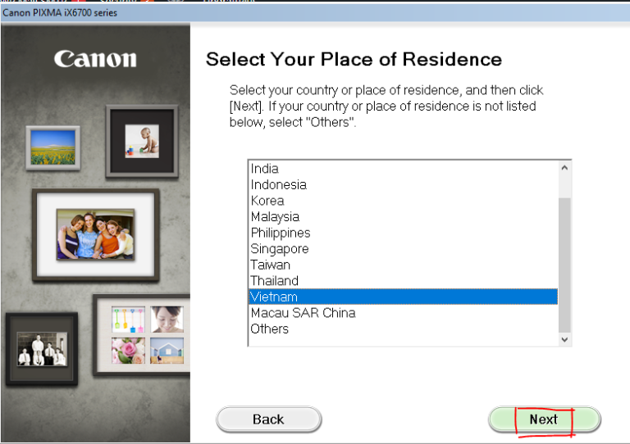This screenshot has height=444, width=630.
Task: Choose Korea from the list
Action: pyautogui.click(x=267, y=201)
